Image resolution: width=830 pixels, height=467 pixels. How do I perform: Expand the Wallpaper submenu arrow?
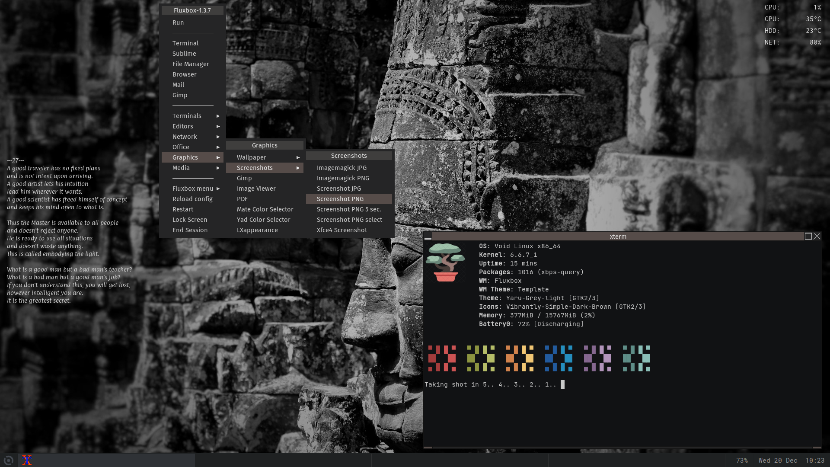(x=298, y=157)
